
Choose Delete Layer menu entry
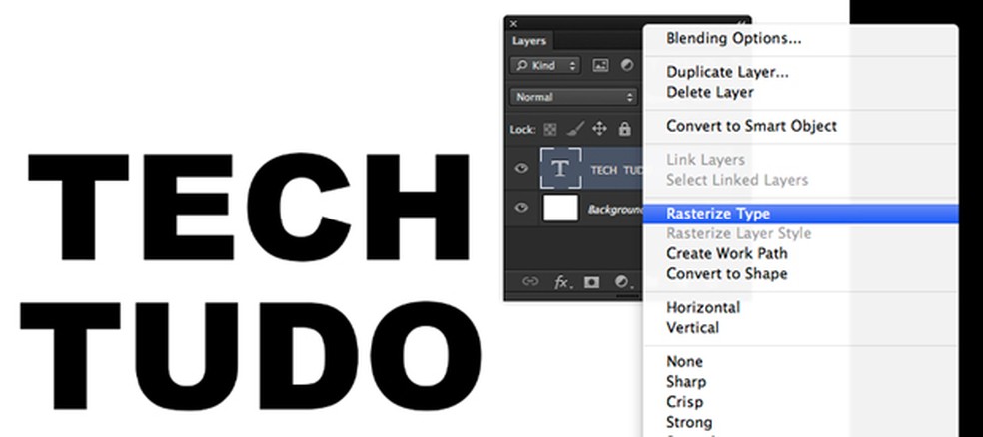click(x=709, y=92)
